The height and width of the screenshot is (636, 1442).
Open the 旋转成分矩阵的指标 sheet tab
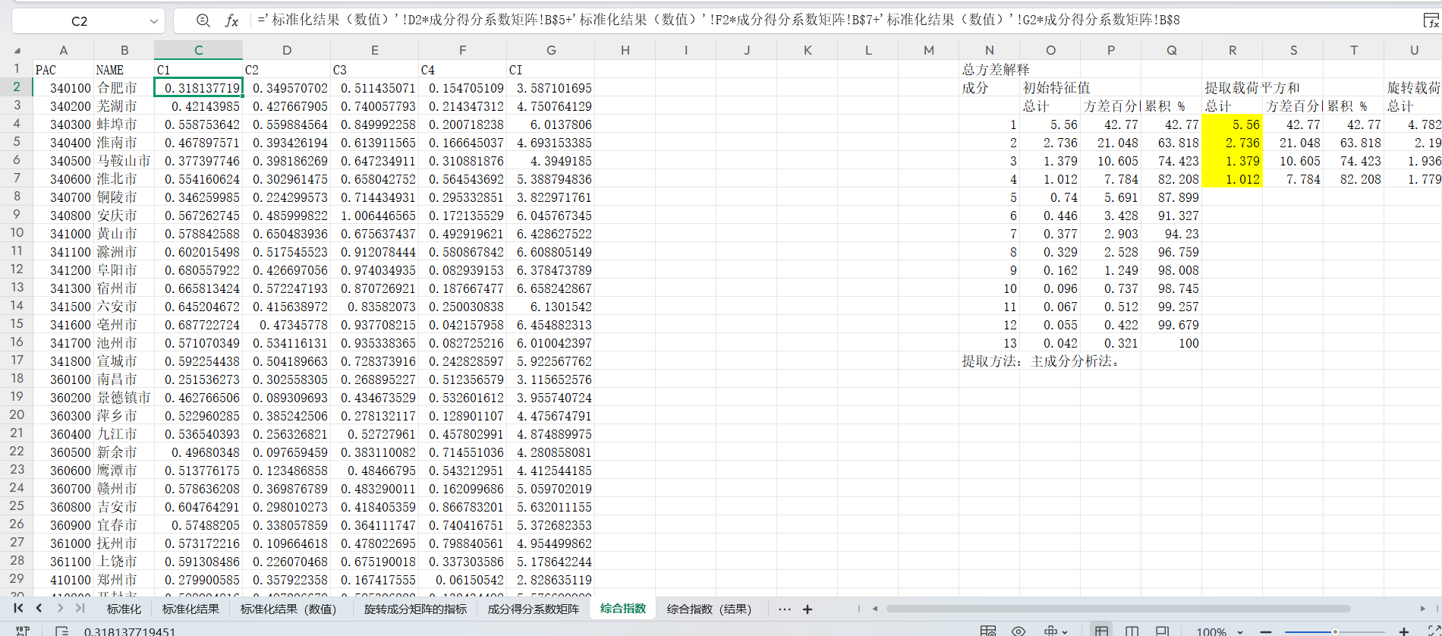[415, 609]
